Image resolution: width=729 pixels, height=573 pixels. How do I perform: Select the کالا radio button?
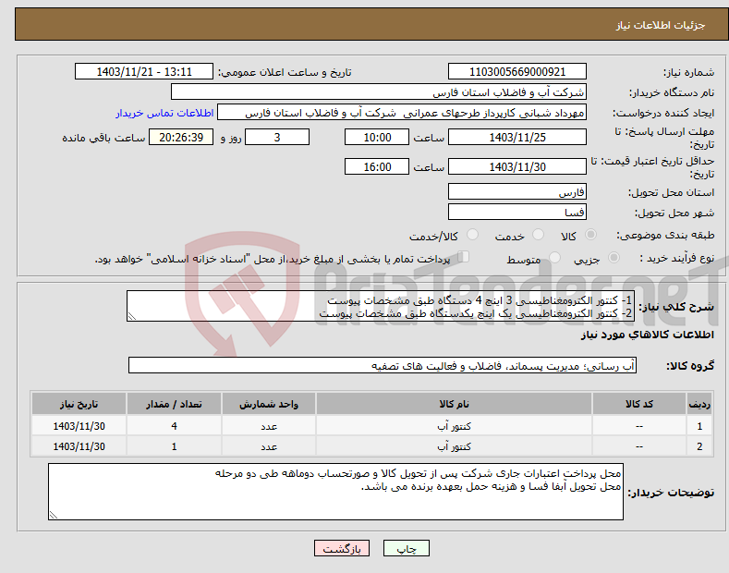click(x=590, y=235)
